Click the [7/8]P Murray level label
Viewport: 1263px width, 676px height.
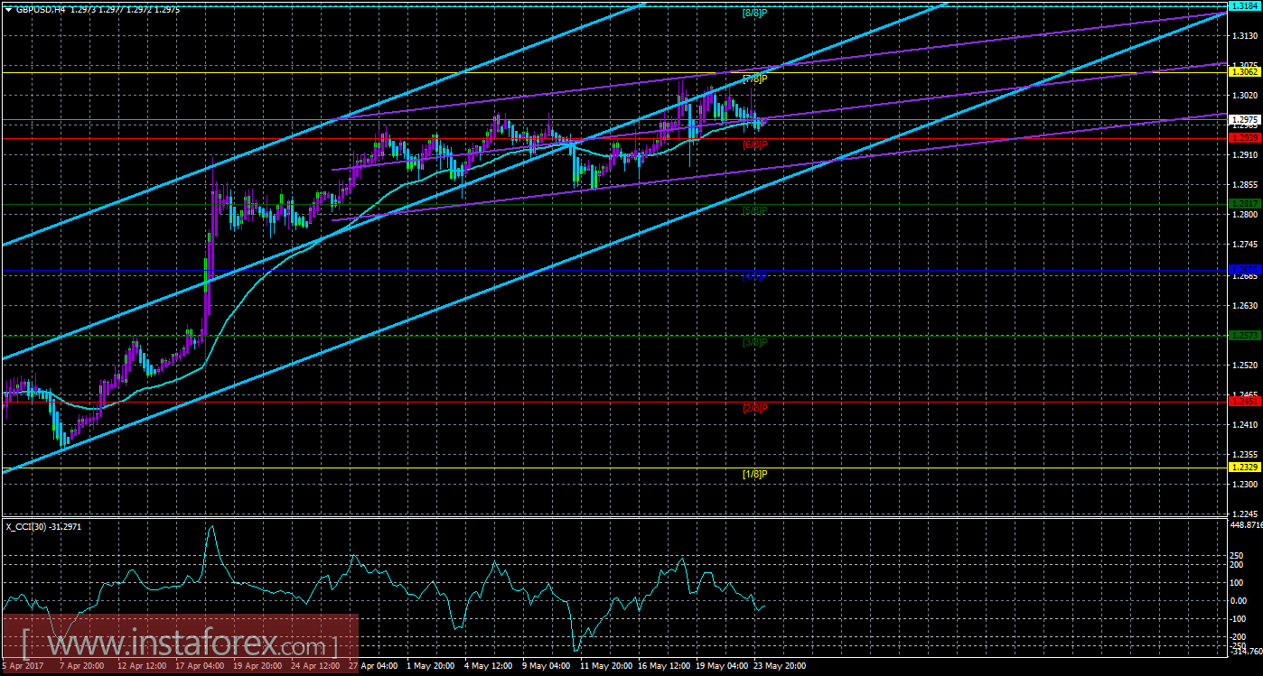[x=754, y=79]
